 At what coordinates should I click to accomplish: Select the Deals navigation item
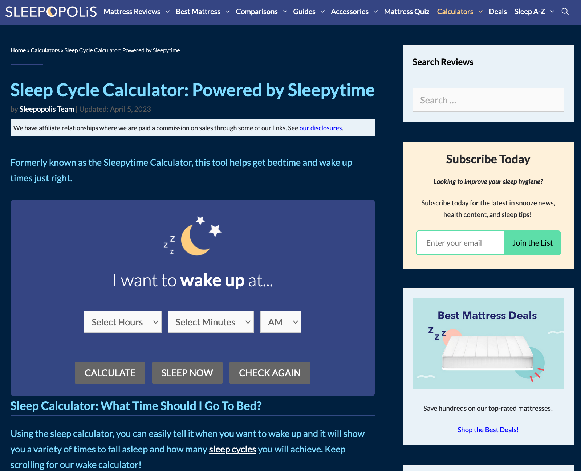pos(498,11)
